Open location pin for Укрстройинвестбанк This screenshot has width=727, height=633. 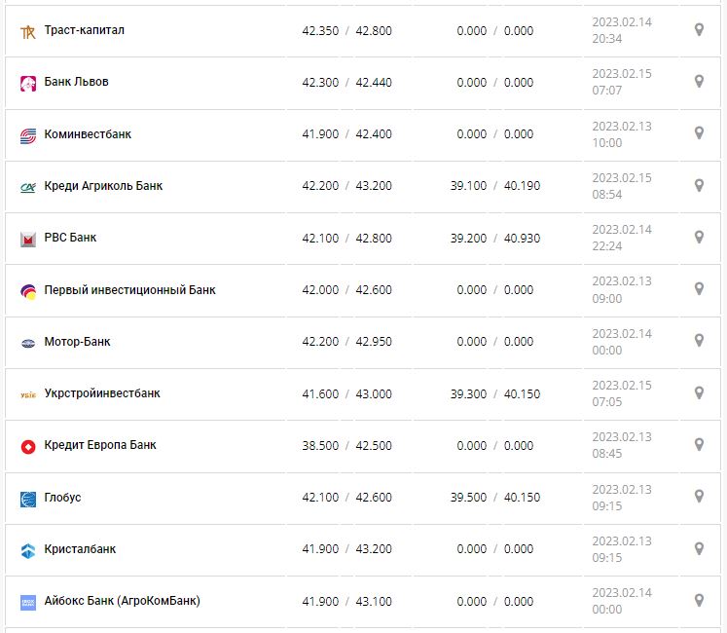click(x=699, y=392)
